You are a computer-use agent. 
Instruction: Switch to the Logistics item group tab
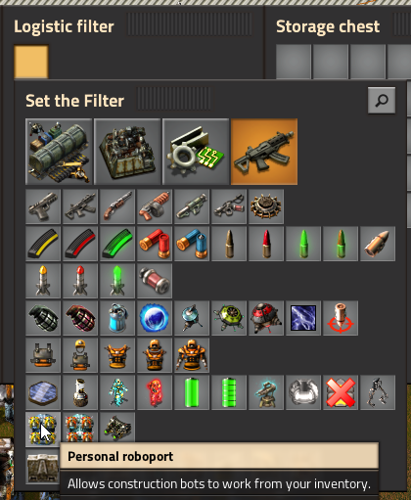(59, 152)
